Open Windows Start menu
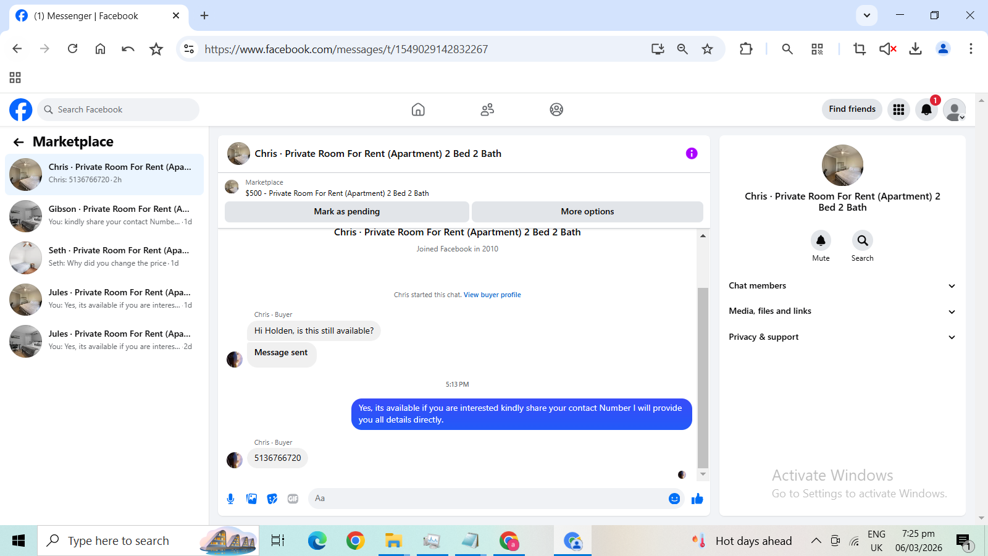This screenshot has height=556, width=988. coord(19,541)
